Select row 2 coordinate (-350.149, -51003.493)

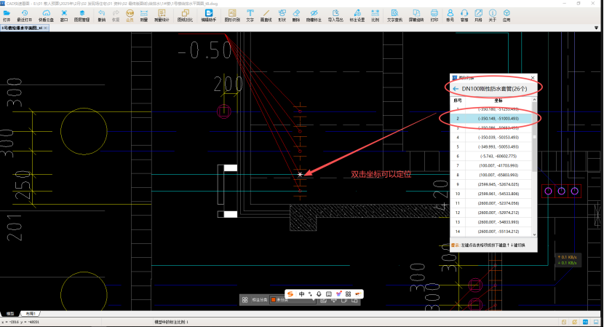[490, 119]
